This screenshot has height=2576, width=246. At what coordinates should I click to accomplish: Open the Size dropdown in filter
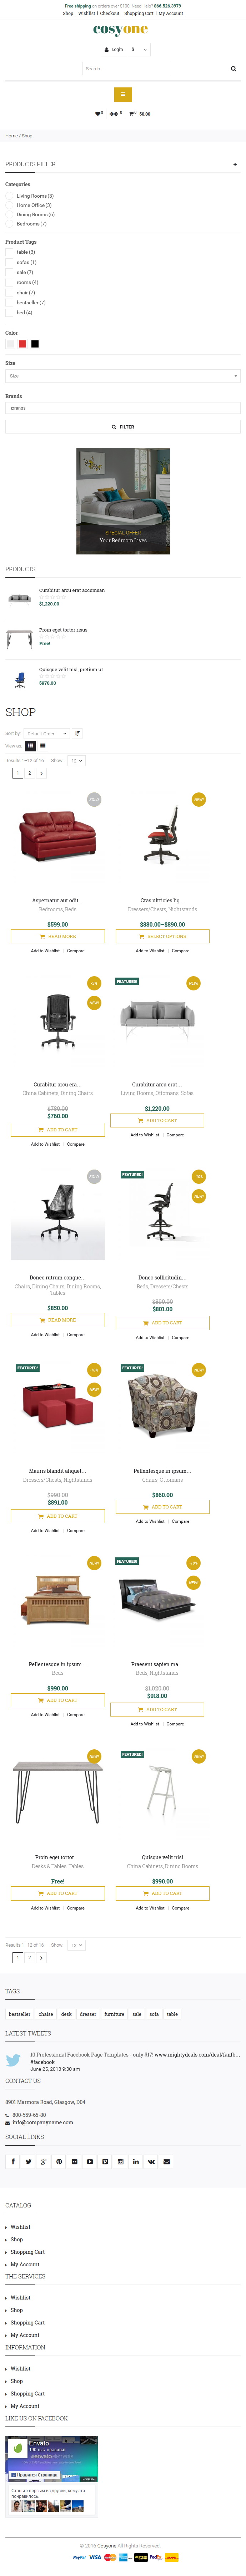[123, 376]
